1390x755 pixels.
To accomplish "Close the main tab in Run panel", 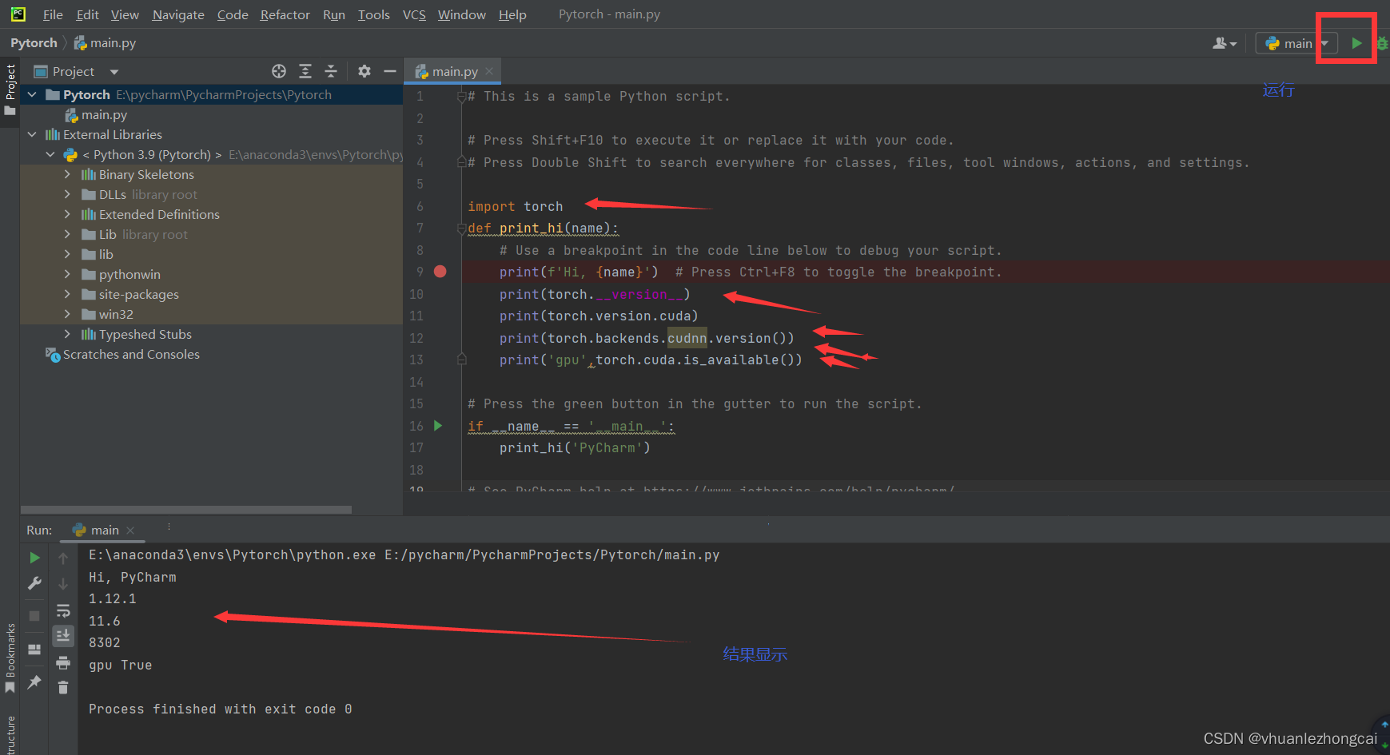I will pos(130,530).
